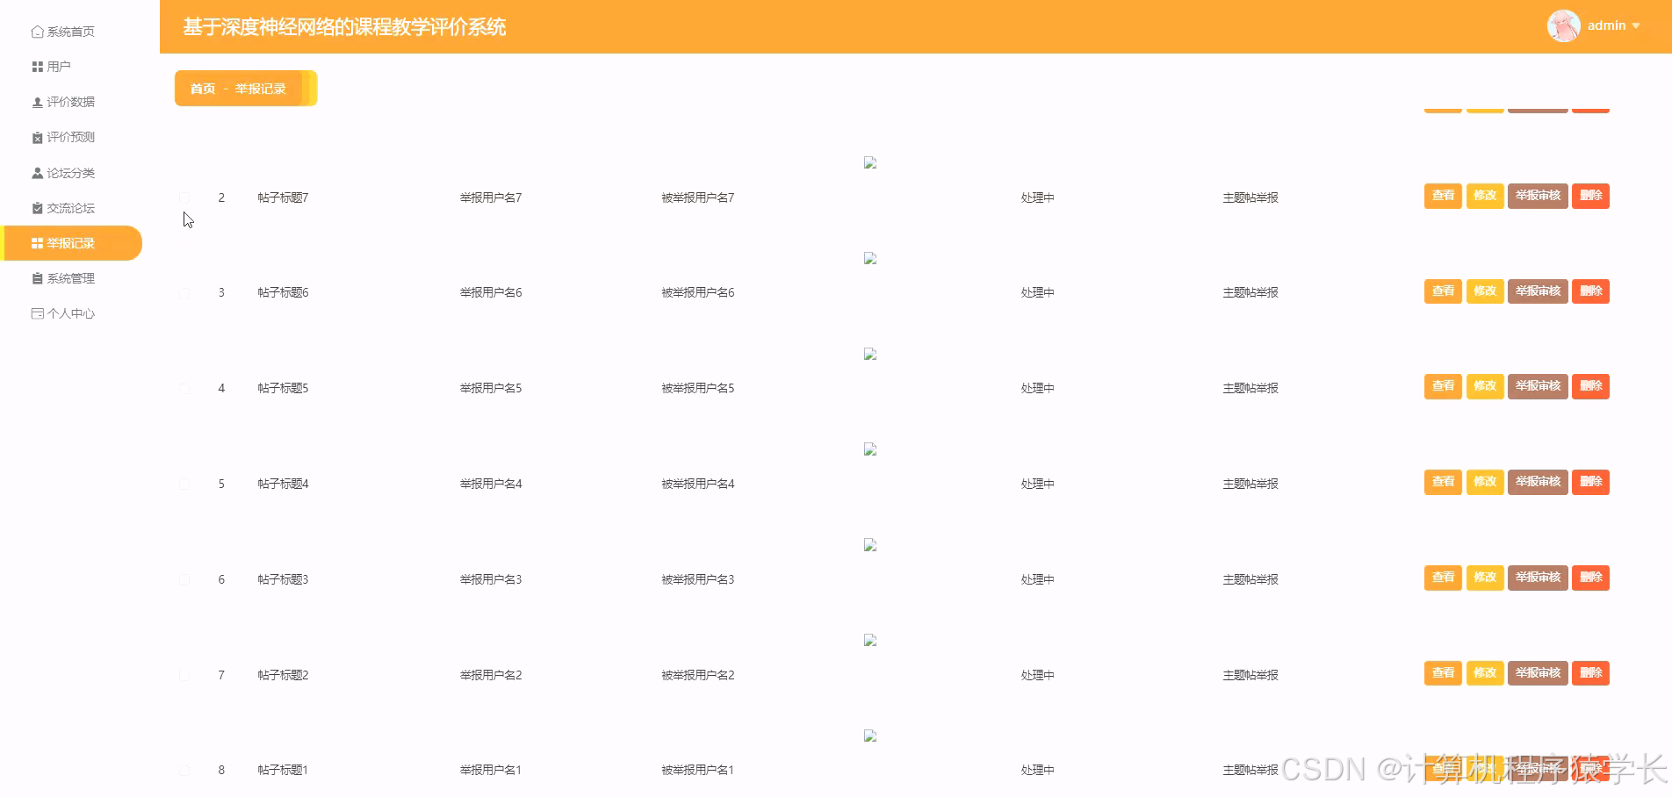Image resolution: width=1672 pixels, height=797 pixels.
Task: Check the checkbox for row 帖子标题7
Action: coord(184,197)
